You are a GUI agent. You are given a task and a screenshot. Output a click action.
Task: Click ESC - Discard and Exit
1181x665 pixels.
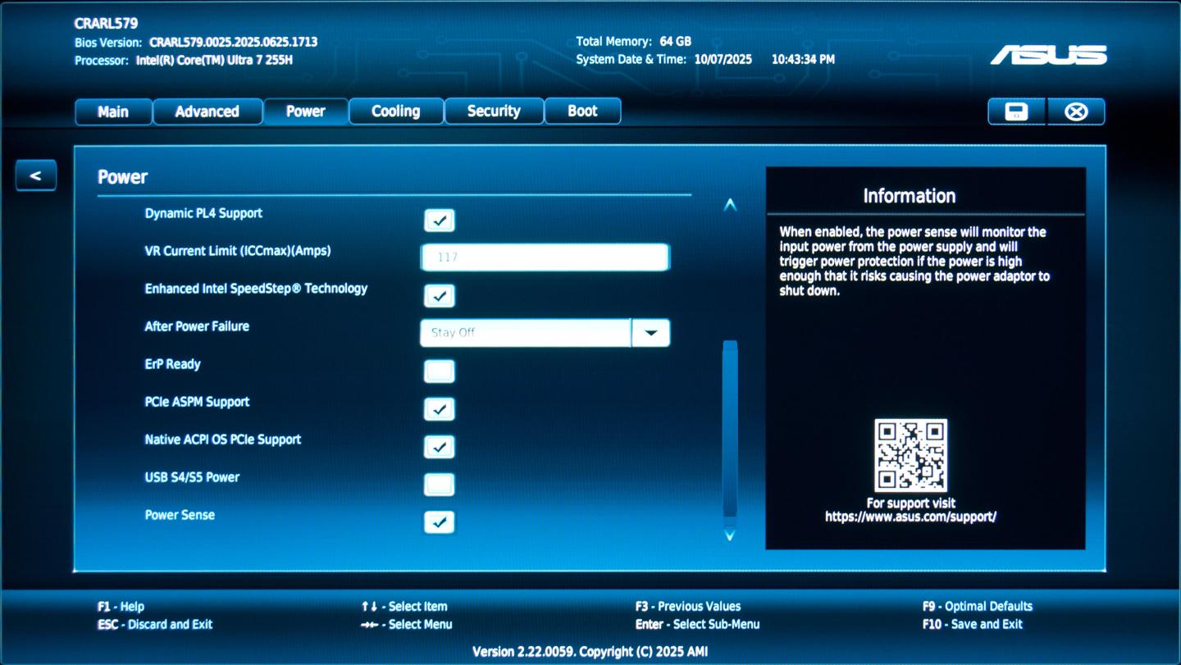coord(155,625)
